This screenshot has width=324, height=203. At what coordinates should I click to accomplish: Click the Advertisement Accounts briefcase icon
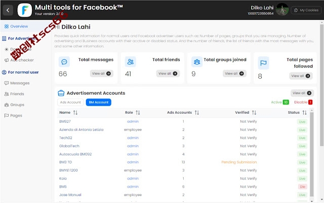61,93
